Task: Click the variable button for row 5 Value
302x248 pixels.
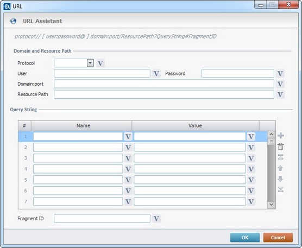Action: click(251, 180)
